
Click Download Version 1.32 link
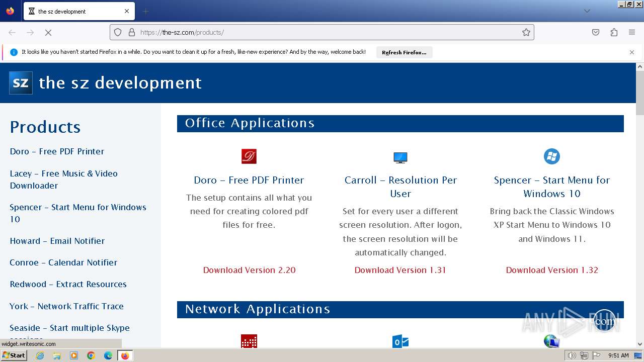tap(552, 270)
